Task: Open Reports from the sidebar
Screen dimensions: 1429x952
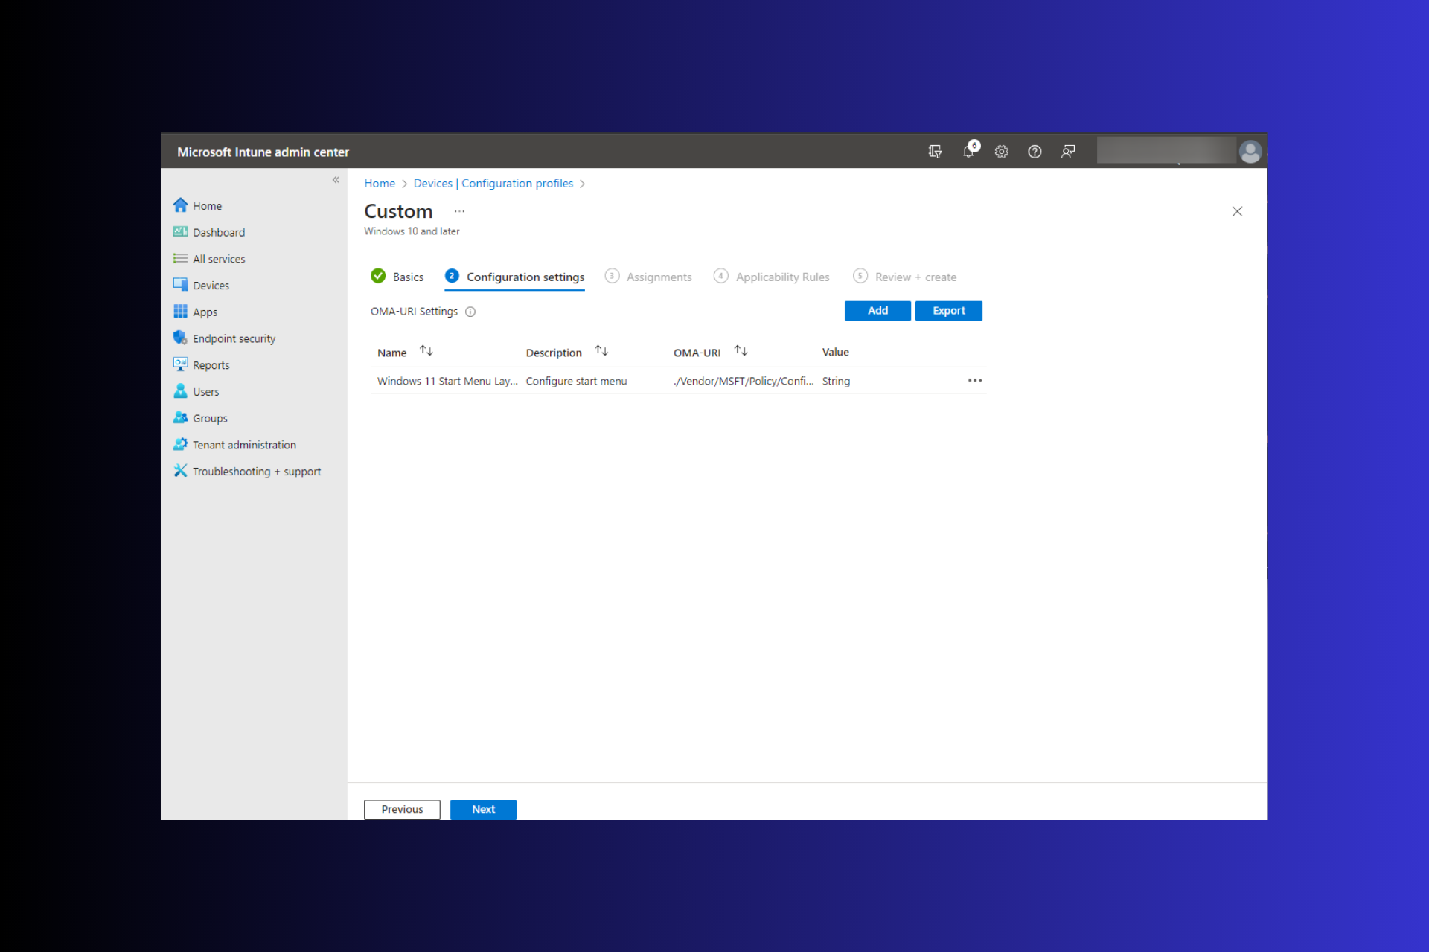Action: tap(211, 364)
